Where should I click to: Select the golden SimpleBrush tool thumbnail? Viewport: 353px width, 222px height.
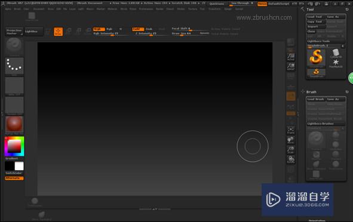[317, 58]
